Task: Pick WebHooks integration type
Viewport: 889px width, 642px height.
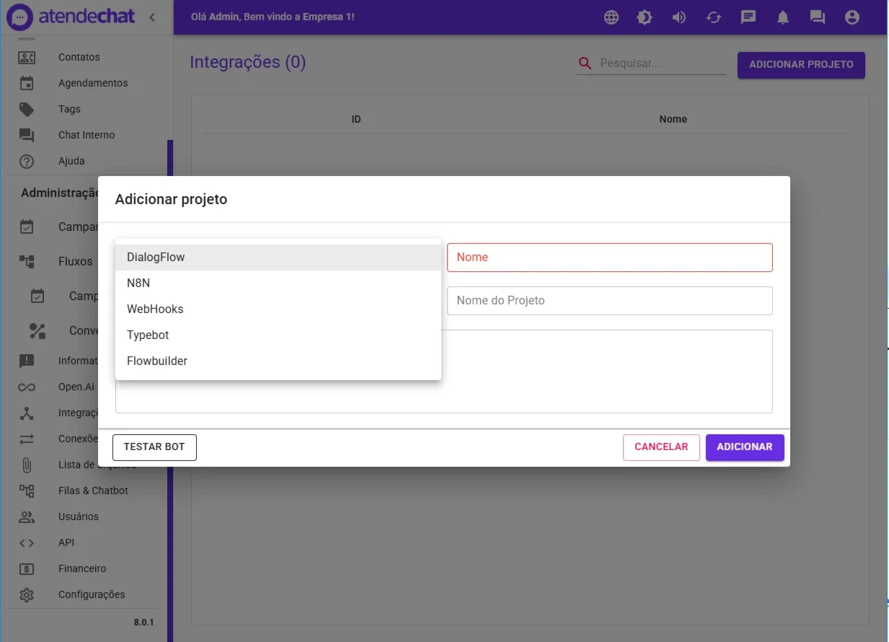Action: coord(278,309)
